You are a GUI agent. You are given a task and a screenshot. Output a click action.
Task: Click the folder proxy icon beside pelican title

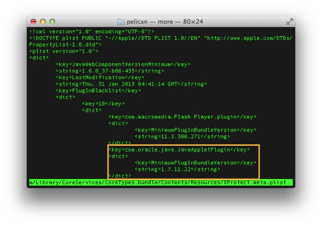tap(120, 22)
